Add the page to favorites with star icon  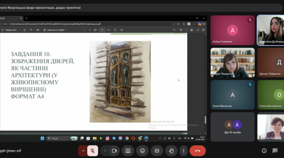(173, 24)
